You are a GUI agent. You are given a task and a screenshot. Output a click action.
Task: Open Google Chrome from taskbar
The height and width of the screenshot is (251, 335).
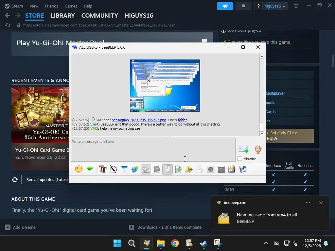pyautogui.click(x=175, y=243)
